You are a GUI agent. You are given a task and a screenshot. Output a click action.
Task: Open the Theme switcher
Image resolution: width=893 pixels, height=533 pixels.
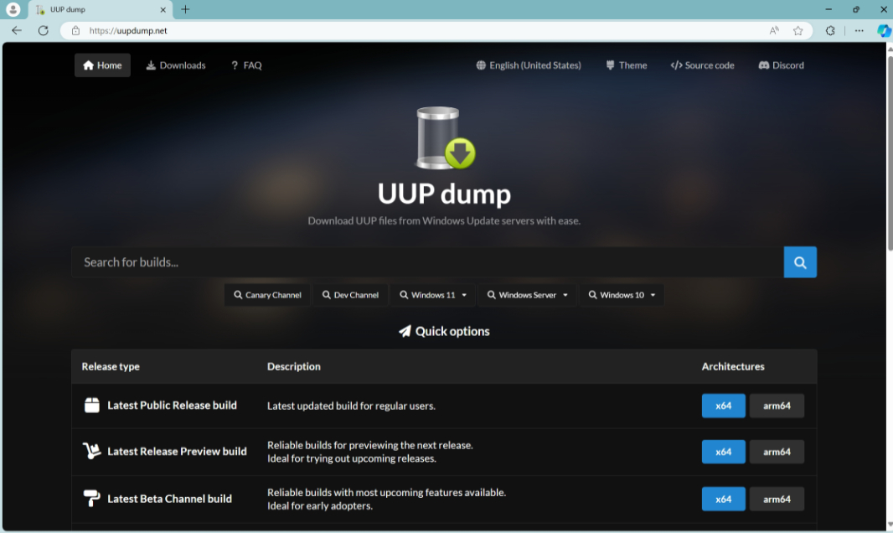click(626, 65)
